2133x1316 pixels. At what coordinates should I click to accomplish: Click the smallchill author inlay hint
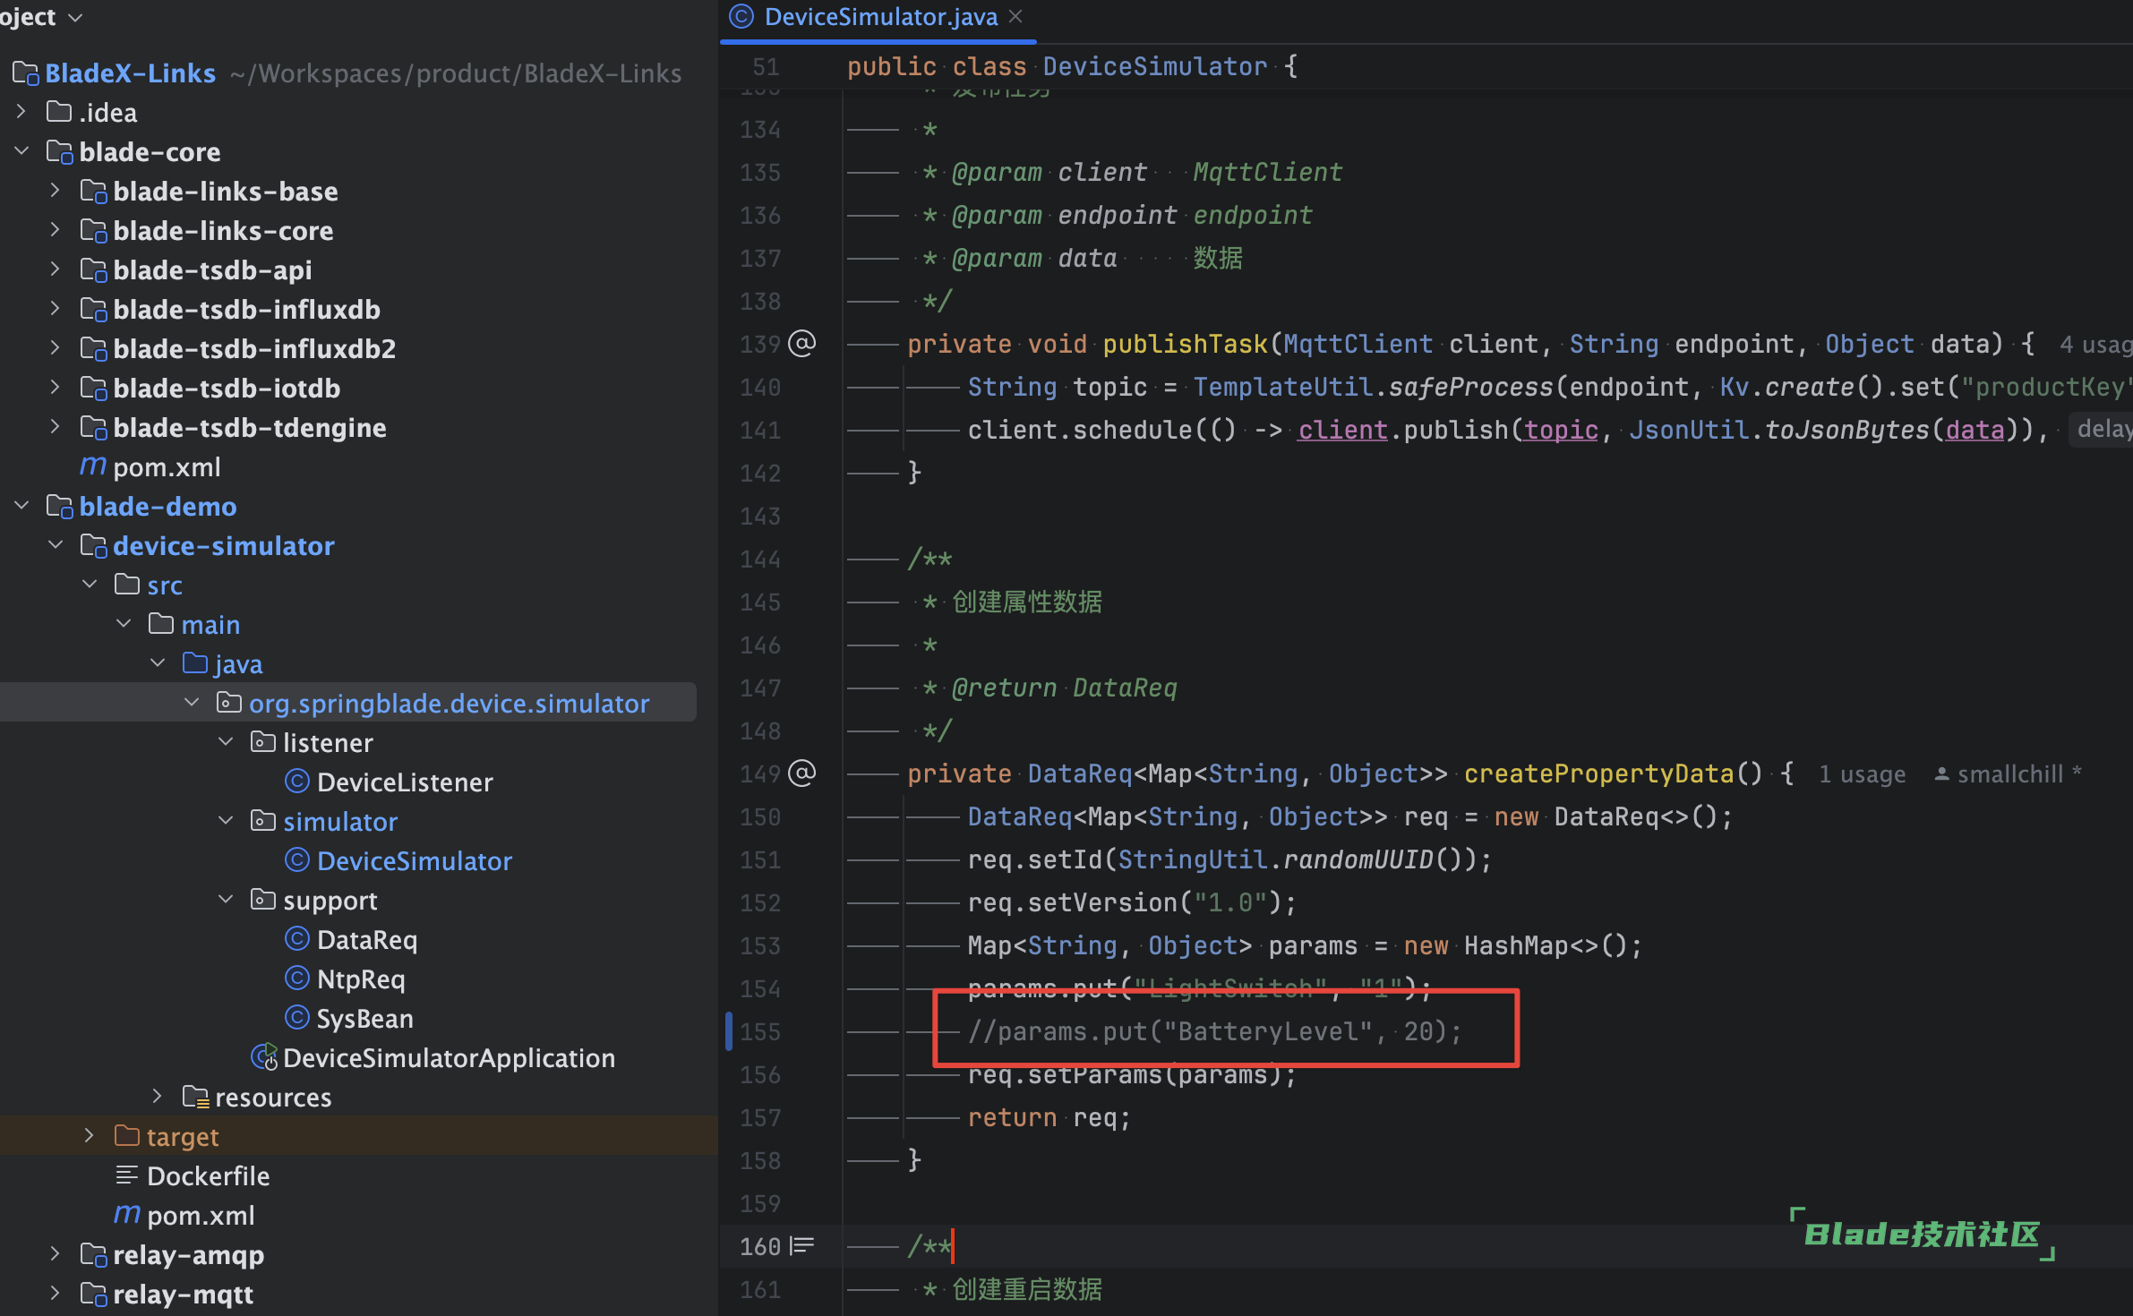2010,774
